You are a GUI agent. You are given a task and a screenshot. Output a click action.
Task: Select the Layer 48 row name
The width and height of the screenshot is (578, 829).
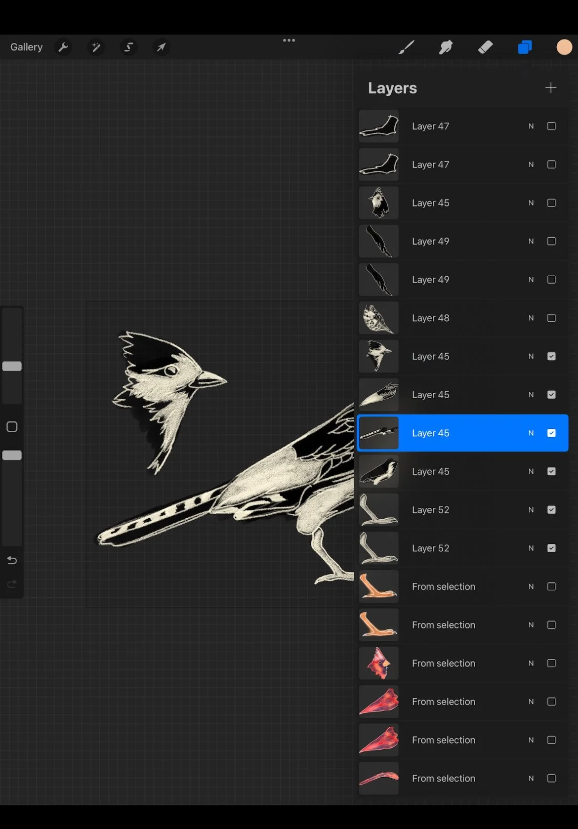click(431, 318)
